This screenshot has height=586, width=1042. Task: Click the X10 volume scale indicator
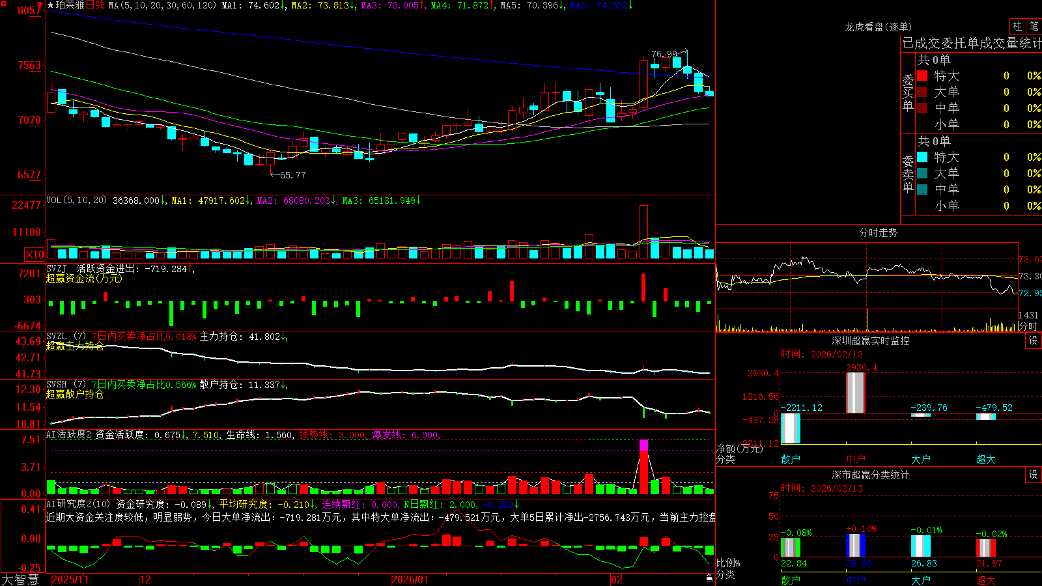pyautogui.click(x=35, y=255)
